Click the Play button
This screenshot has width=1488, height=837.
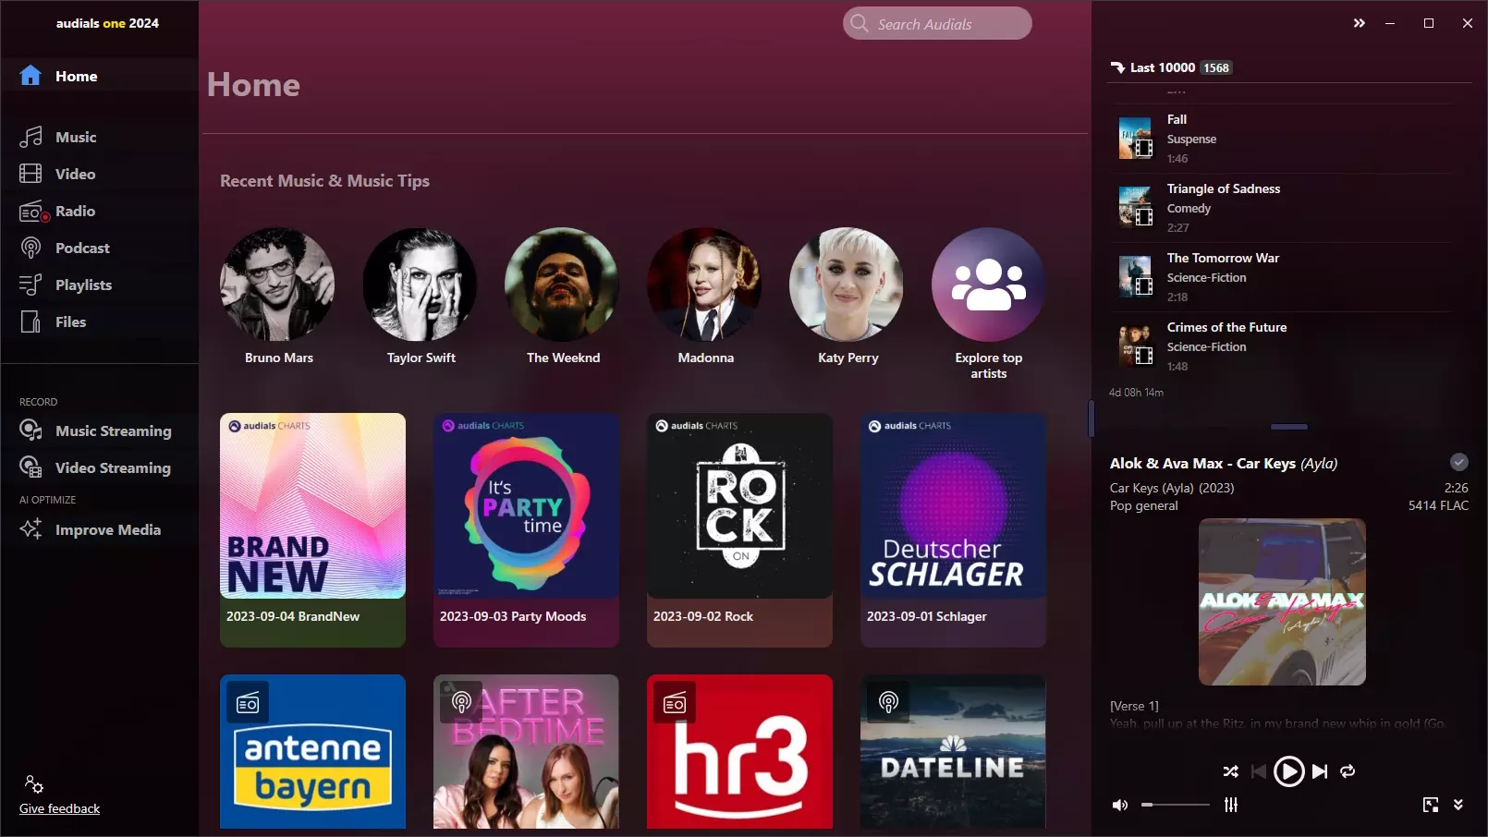(1288, 770)
